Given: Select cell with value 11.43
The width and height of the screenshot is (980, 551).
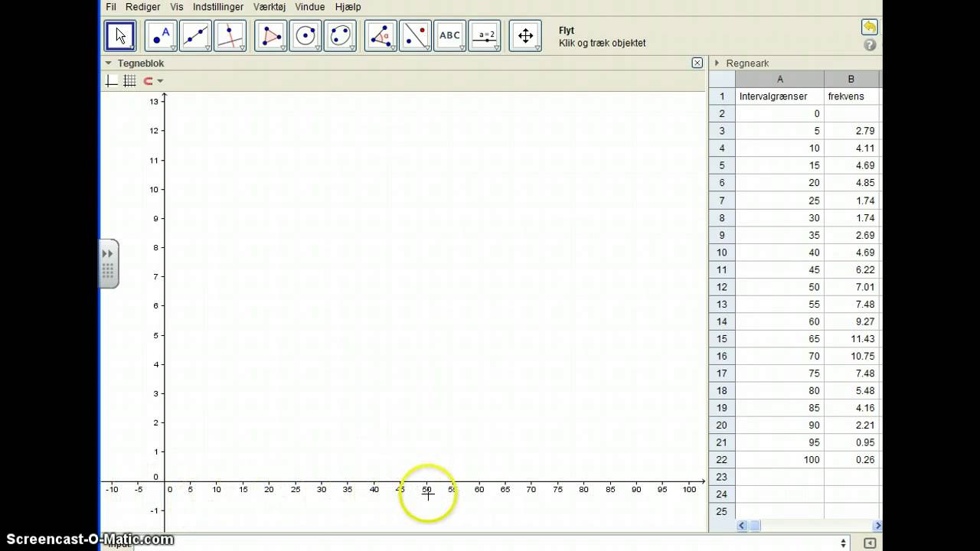Looking at the screenshot, I should coord(851,339).
